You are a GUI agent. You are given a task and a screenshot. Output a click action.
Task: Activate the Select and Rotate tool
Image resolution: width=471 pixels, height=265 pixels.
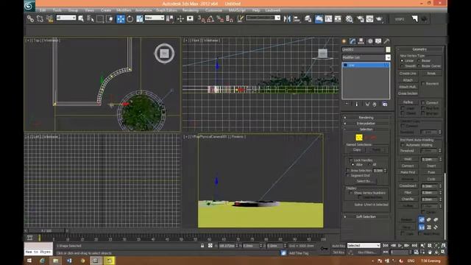point(130,18)
